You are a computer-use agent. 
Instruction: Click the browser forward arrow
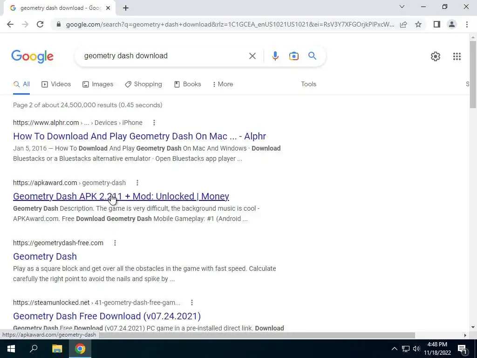25,24
